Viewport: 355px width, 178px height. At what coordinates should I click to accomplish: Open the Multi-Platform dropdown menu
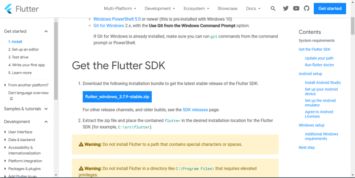120,8
